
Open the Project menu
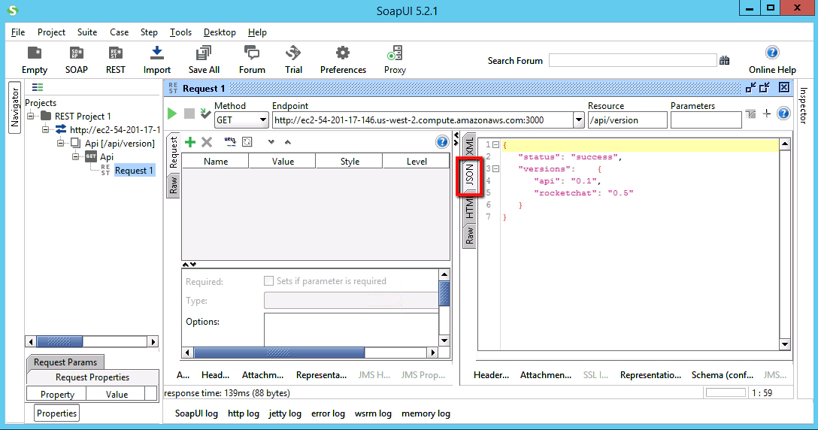tap(51, 32)
